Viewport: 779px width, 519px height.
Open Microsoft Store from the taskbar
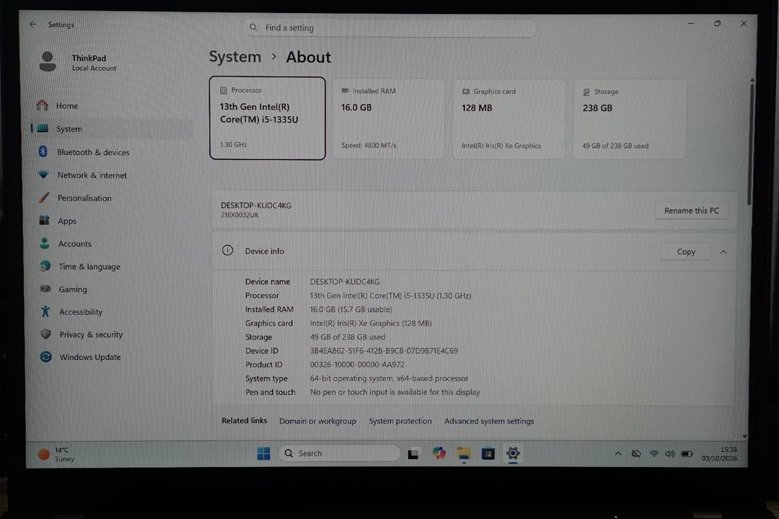coord(488,453)
